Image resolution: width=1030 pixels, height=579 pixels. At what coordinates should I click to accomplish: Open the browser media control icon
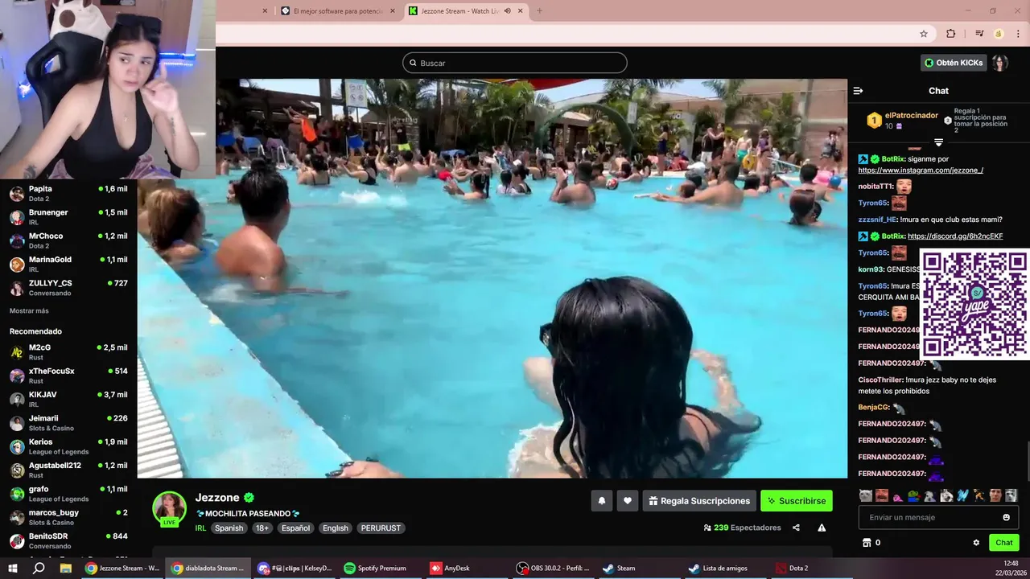(x=979, y=34)
